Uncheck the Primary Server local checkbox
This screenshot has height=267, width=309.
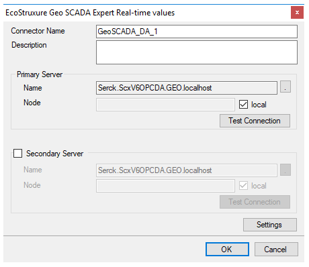[243, 105]
